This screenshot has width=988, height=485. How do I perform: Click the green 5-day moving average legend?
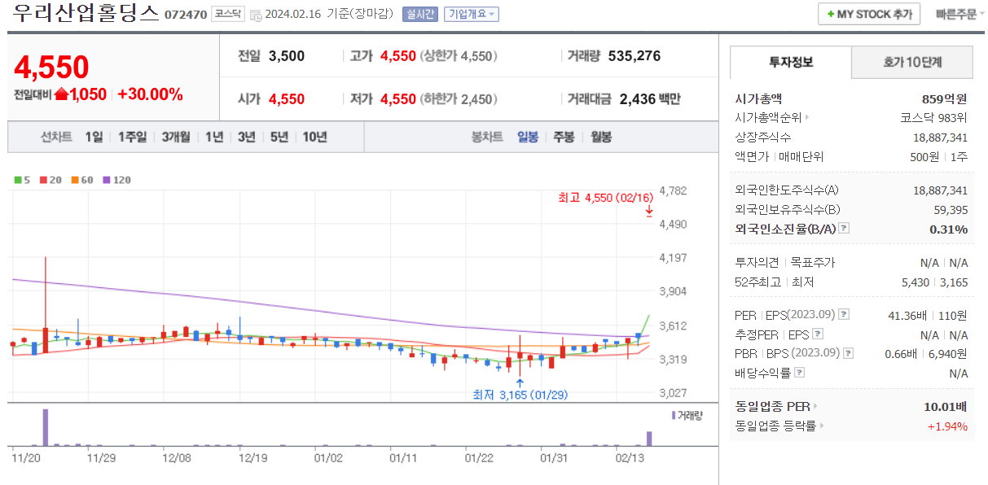coord(23,180)
